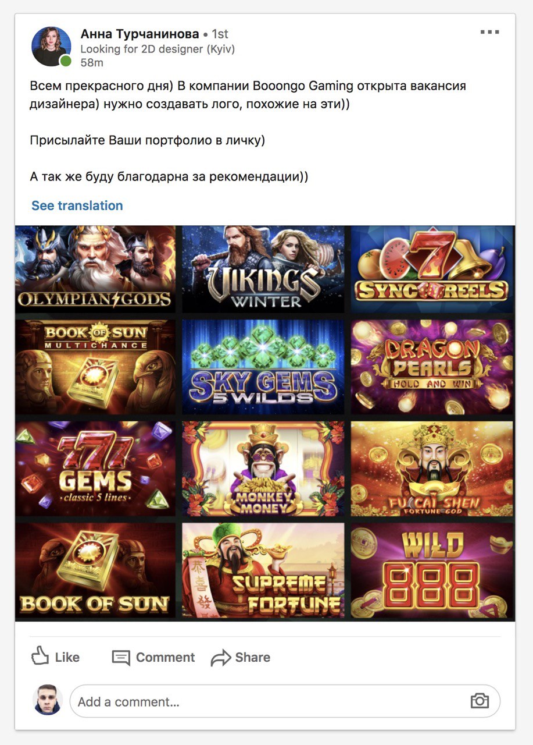Image resolution: width=533 pixels, height=745 pixels.
Task: Open the author name Анна Турчанинова
Action: click(139, 34)
